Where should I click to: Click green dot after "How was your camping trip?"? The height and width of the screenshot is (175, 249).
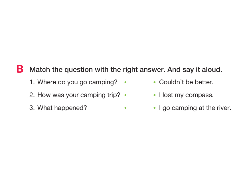(x=125, y=95)
